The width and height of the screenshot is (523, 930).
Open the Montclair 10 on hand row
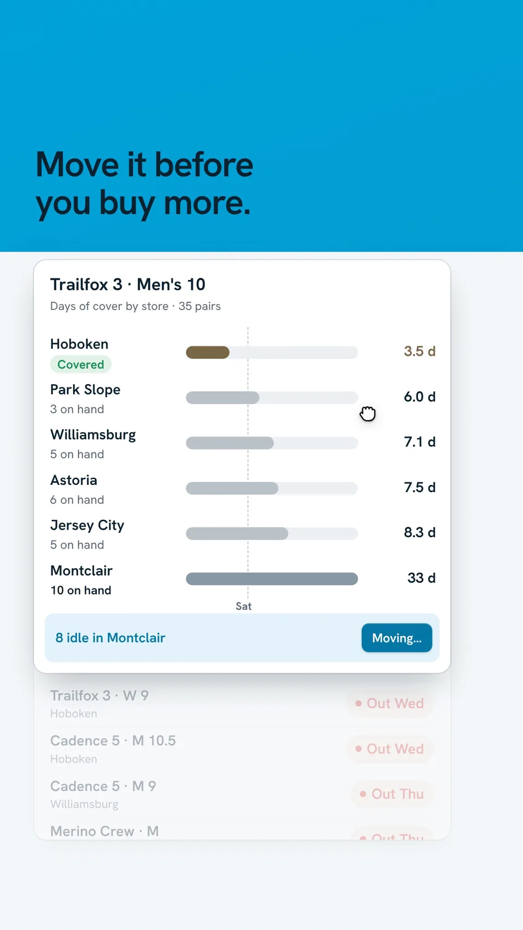[x=242, y=579]
